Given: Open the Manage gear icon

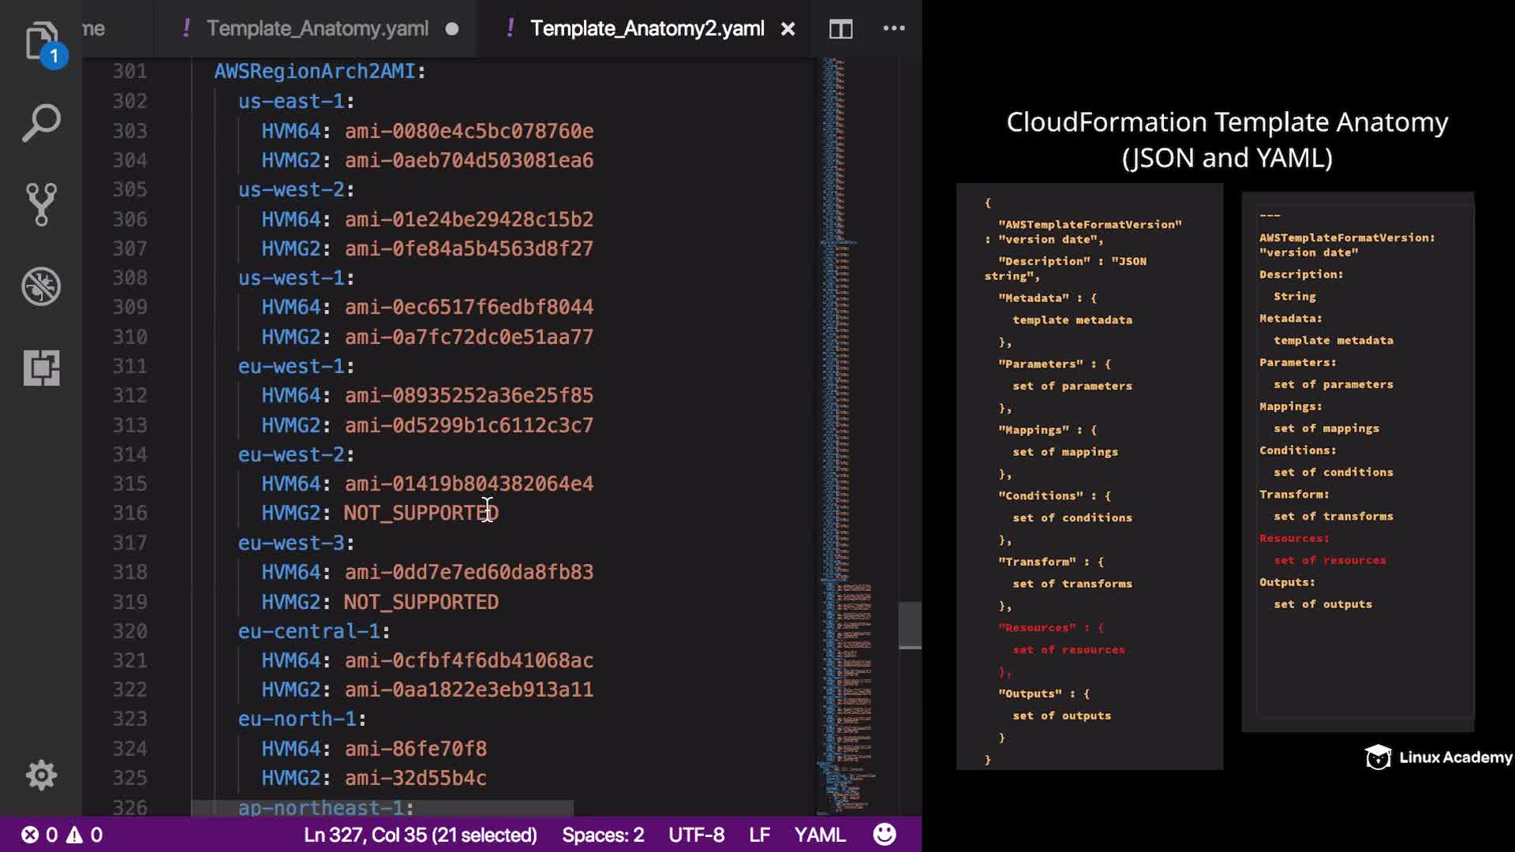Looking at the screenshot, I should click(x=41, y=775).
